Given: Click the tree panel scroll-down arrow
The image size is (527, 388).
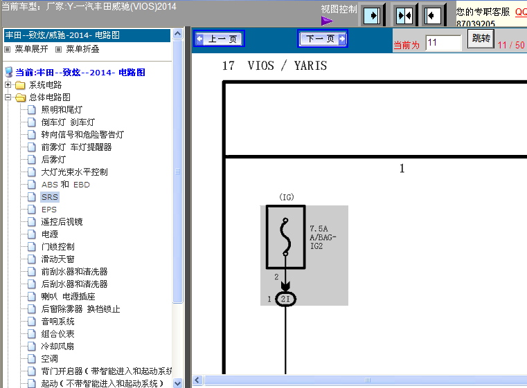Looking at the screenshot, I should pyautogui.click(x=178, y=383).
